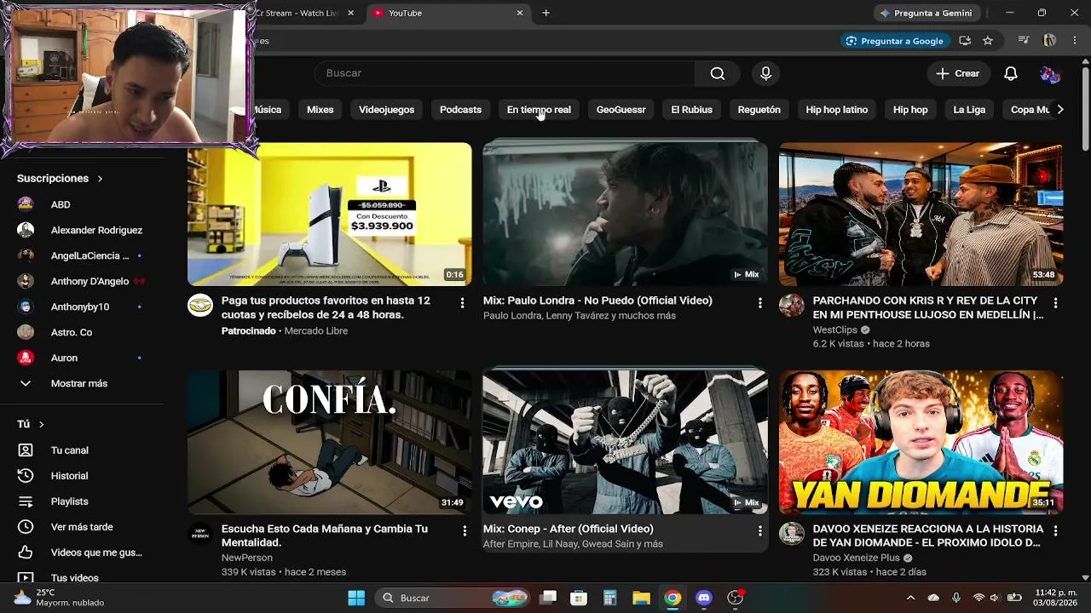Select the Mixes category chip

tap(320, 110)
